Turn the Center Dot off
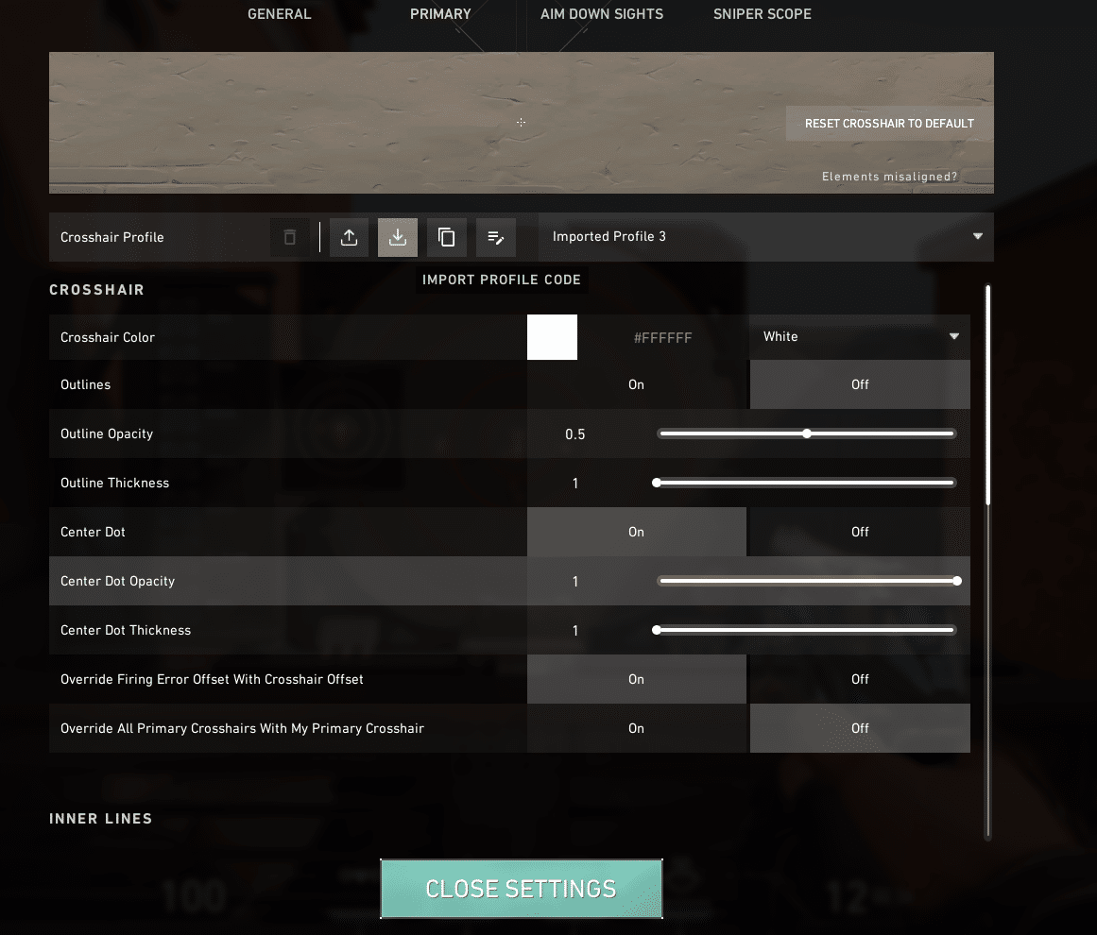The image size is (1097, 935). (x=859, y=532)
